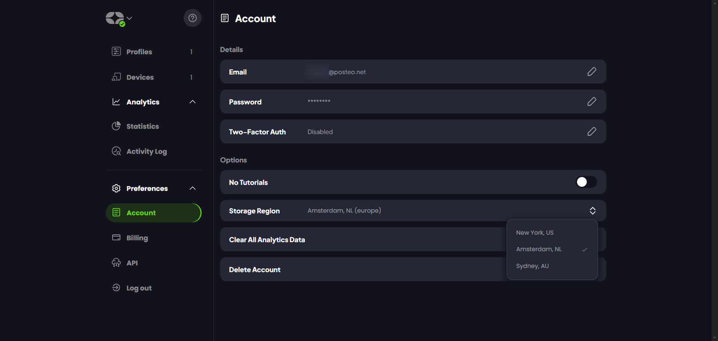Collapse the Analytics section chevron
Viewport: 718px width, 341px height.
click(193, 102)
